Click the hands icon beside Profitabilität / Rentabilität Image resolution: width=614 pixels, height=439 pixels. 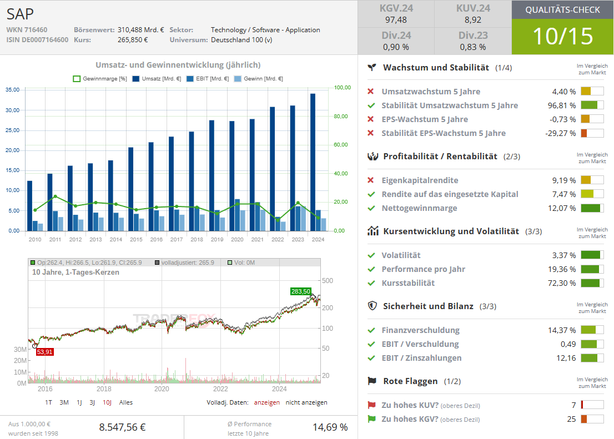[373, 157]
